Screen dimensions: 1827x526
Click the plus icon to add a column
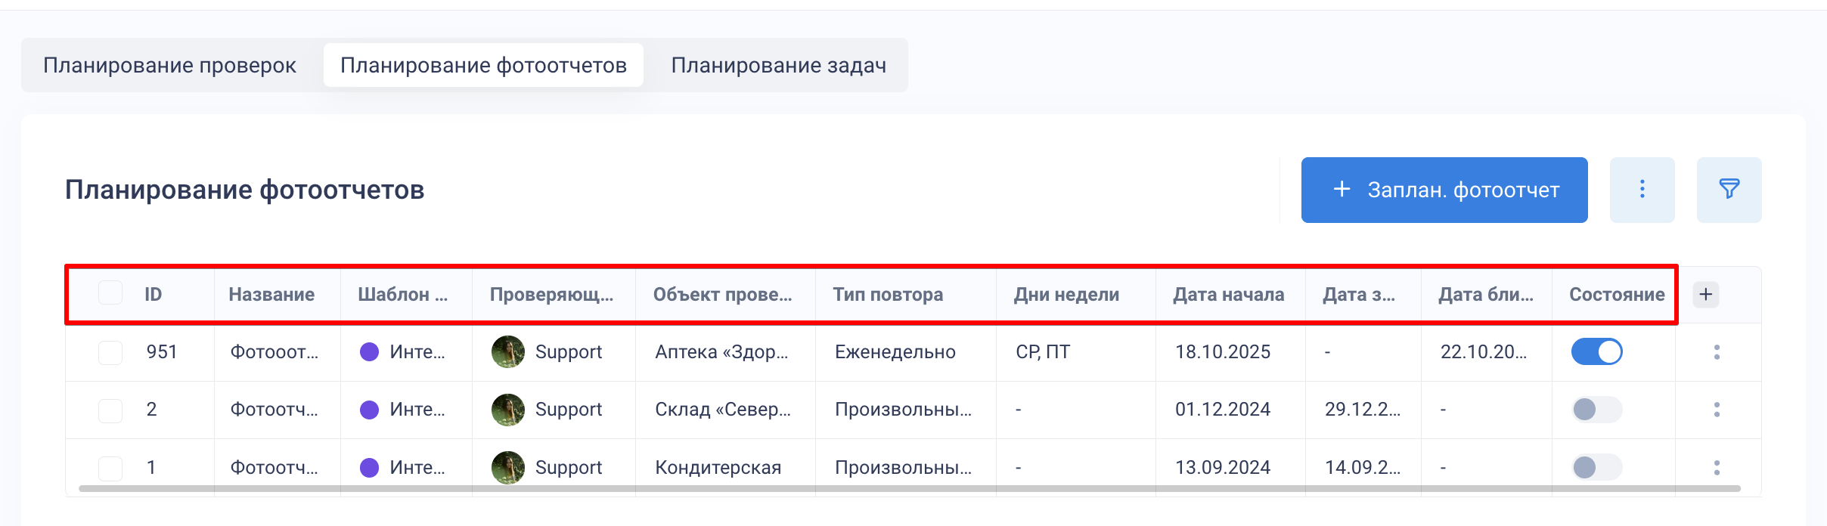click(x=1705, y=295)
